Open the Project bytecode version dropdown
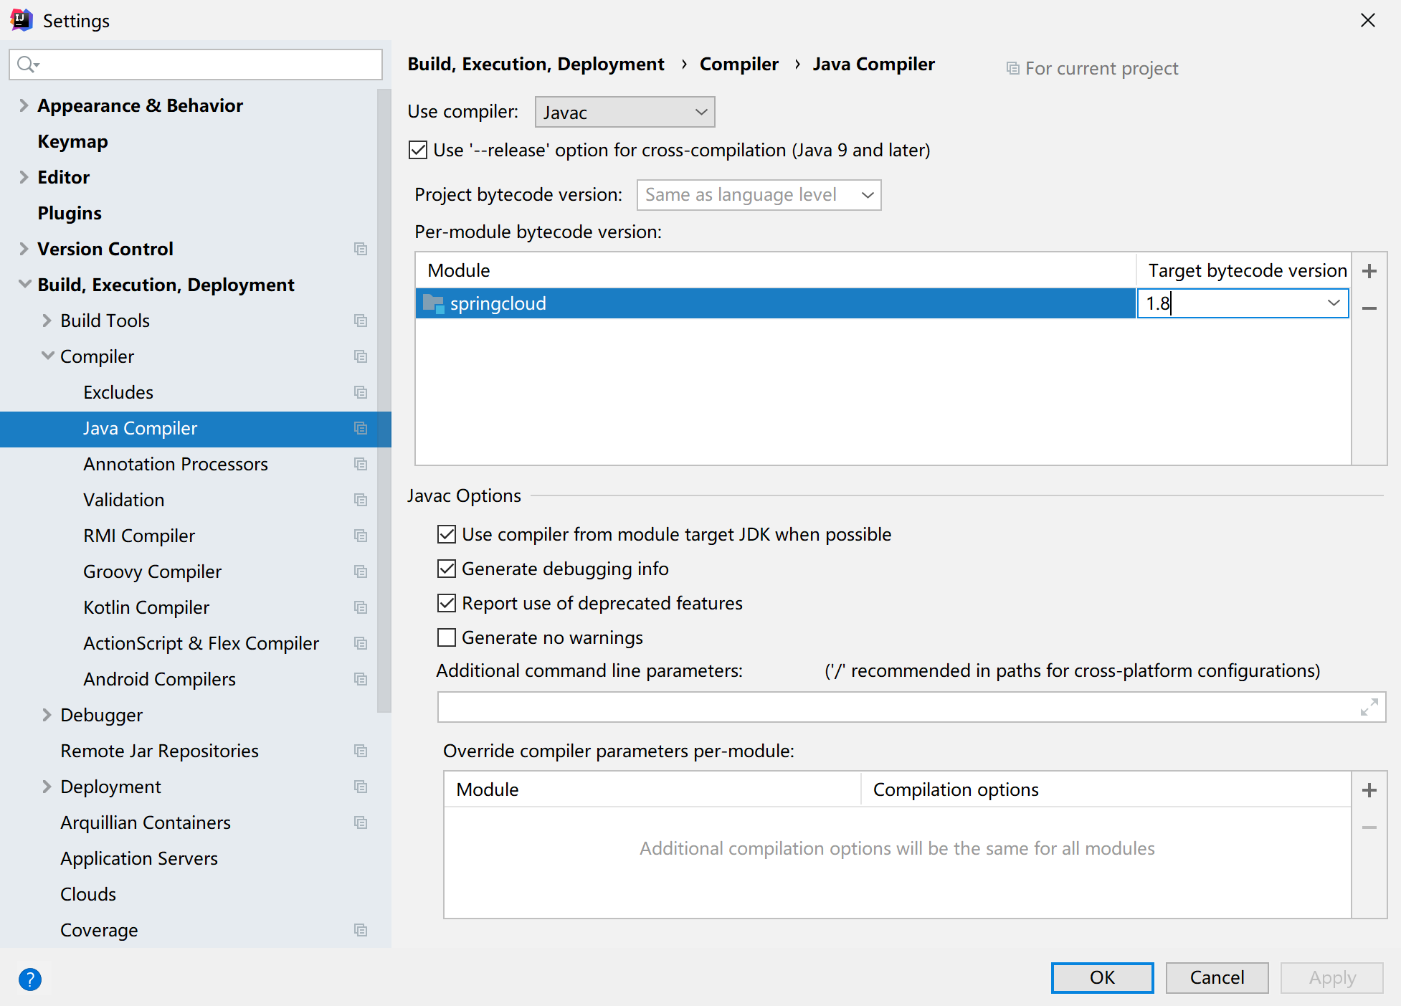1401x1006 pixels. [x=759, y=195]
